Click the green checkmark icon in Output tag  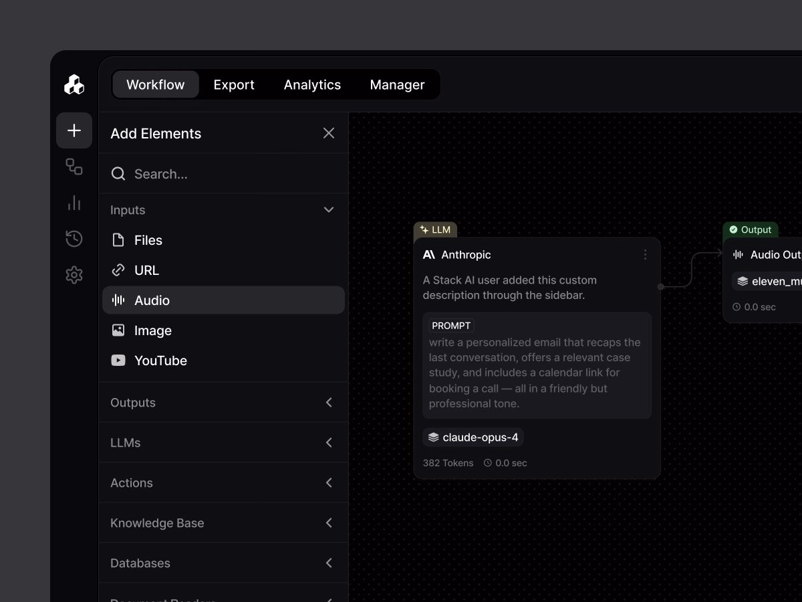(733, 229)
